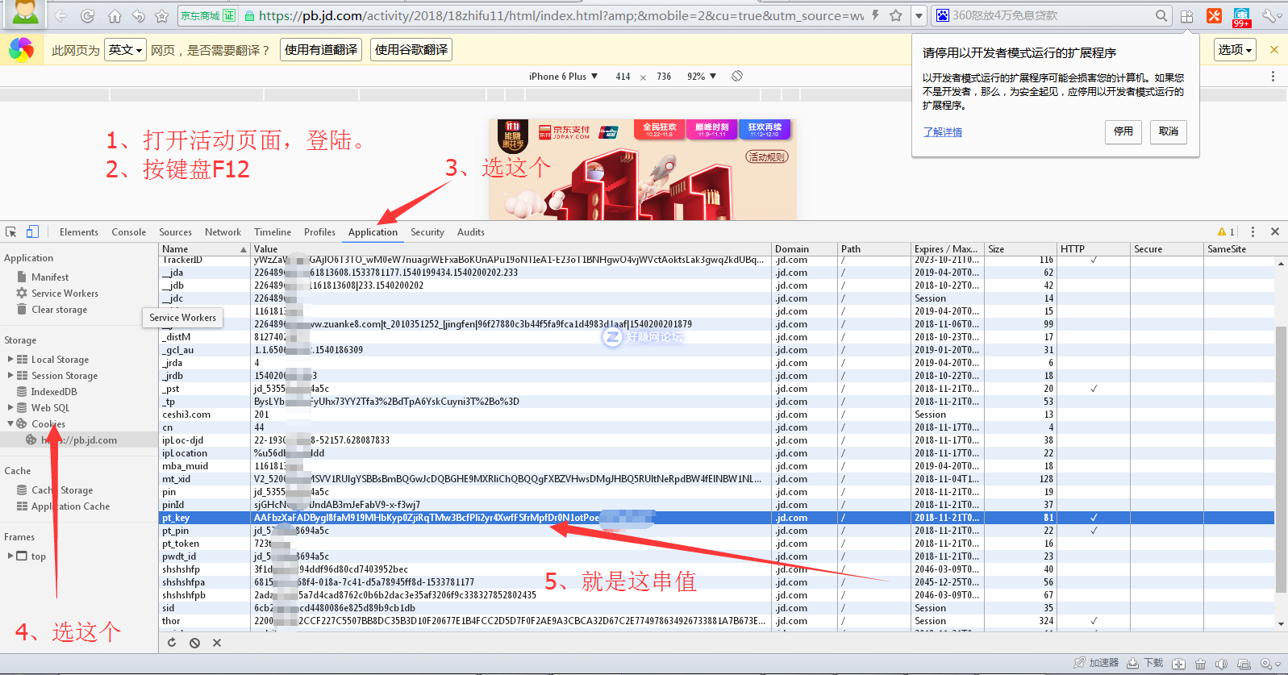Collapse the Cookies tree node
The height and width of the screenshot is (675, 1288).
pos(10,424)
